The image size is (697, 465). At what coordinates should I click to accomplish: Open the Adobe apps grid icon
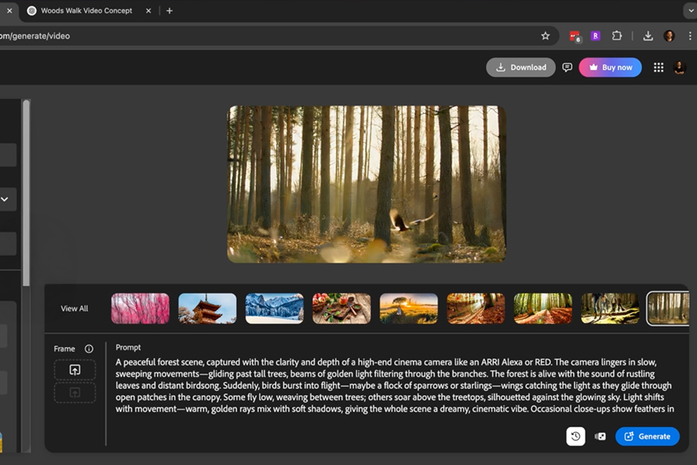point(658,67)
